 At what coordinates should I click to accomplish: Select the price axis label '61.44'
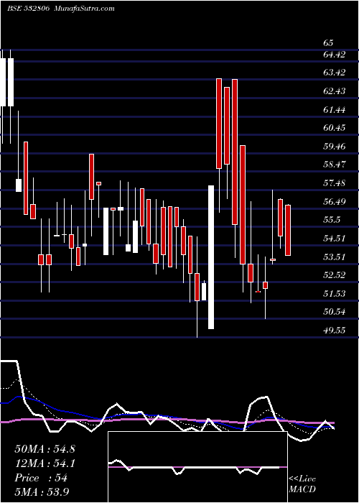(335, 110)
